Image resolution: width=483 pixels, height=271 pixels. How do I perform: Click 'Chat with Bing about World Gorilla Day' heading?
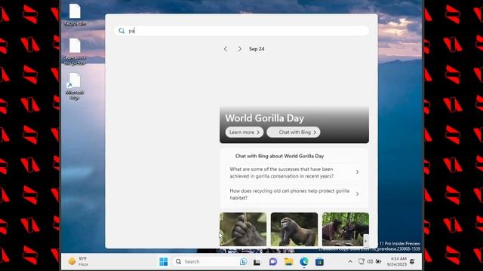(279, 156)
